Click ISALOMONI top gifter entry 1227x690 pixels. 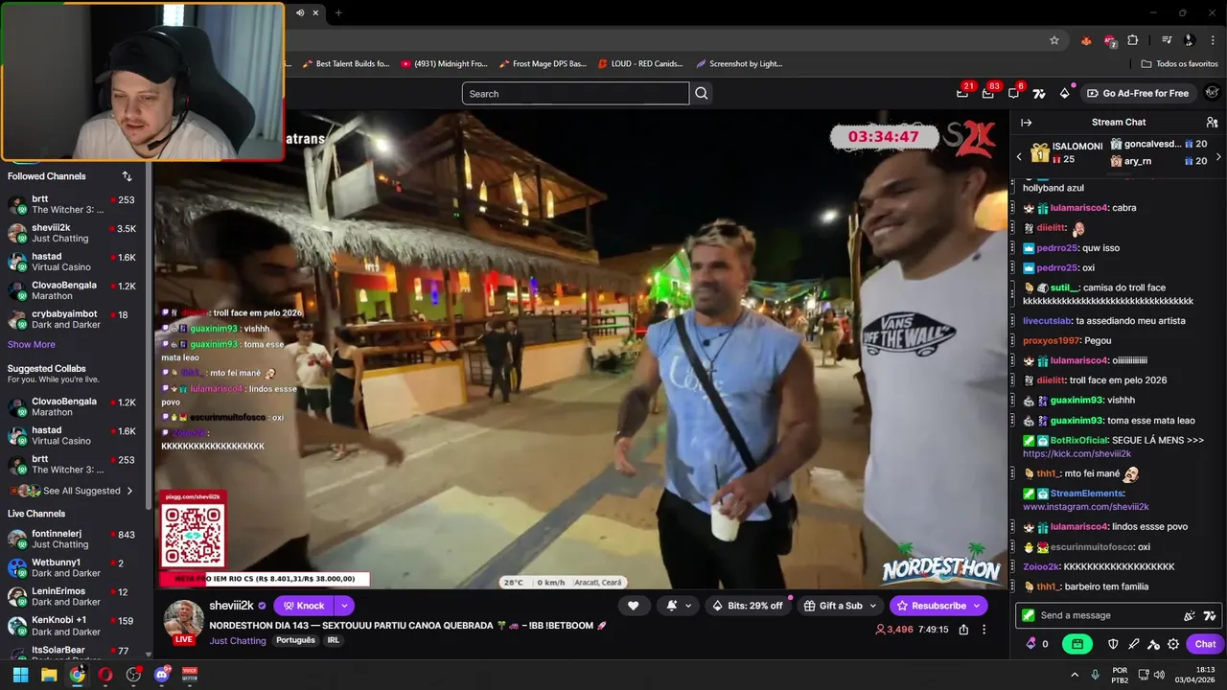point(1066,152)
